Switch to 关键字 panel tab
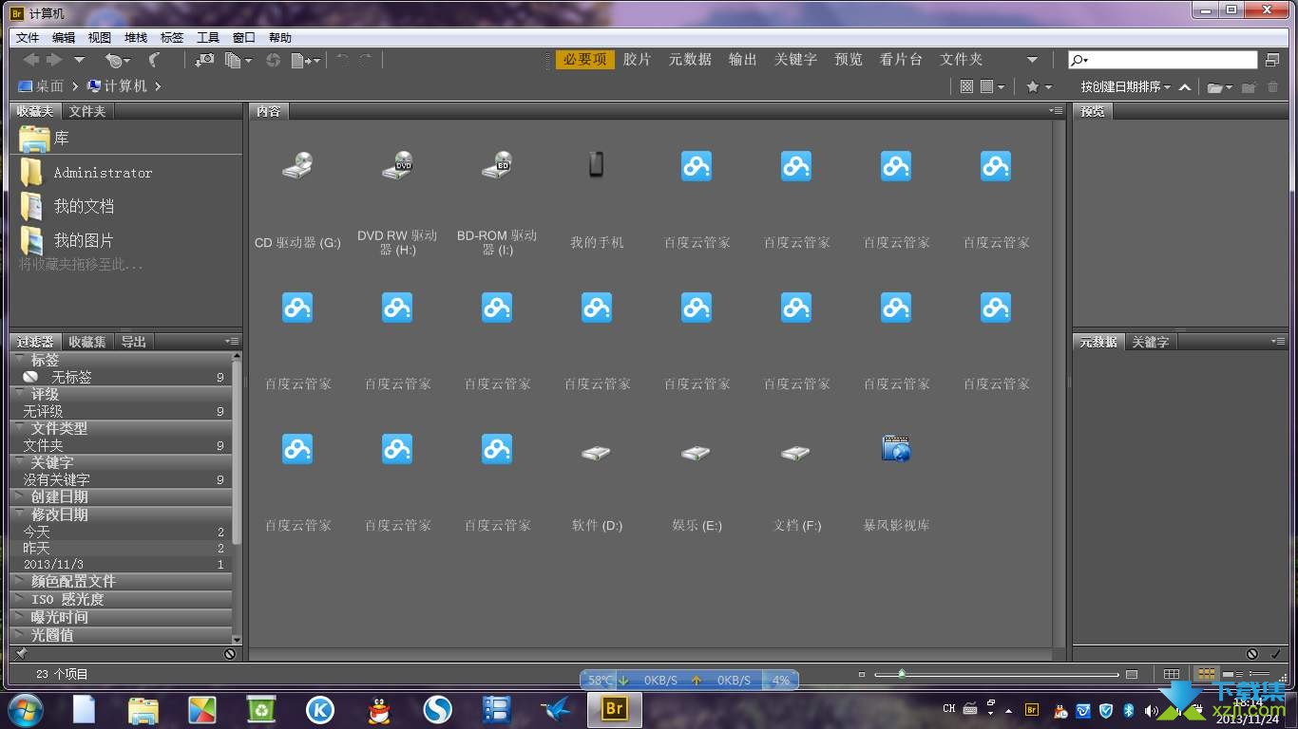The width and height of the screenshot is (1298, 729). click(1151, 342)
